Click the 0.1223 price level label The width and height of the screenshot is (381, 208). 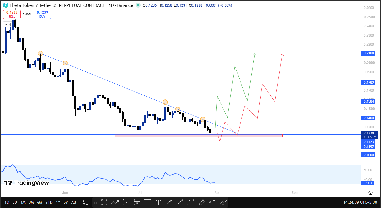point(369,142)
